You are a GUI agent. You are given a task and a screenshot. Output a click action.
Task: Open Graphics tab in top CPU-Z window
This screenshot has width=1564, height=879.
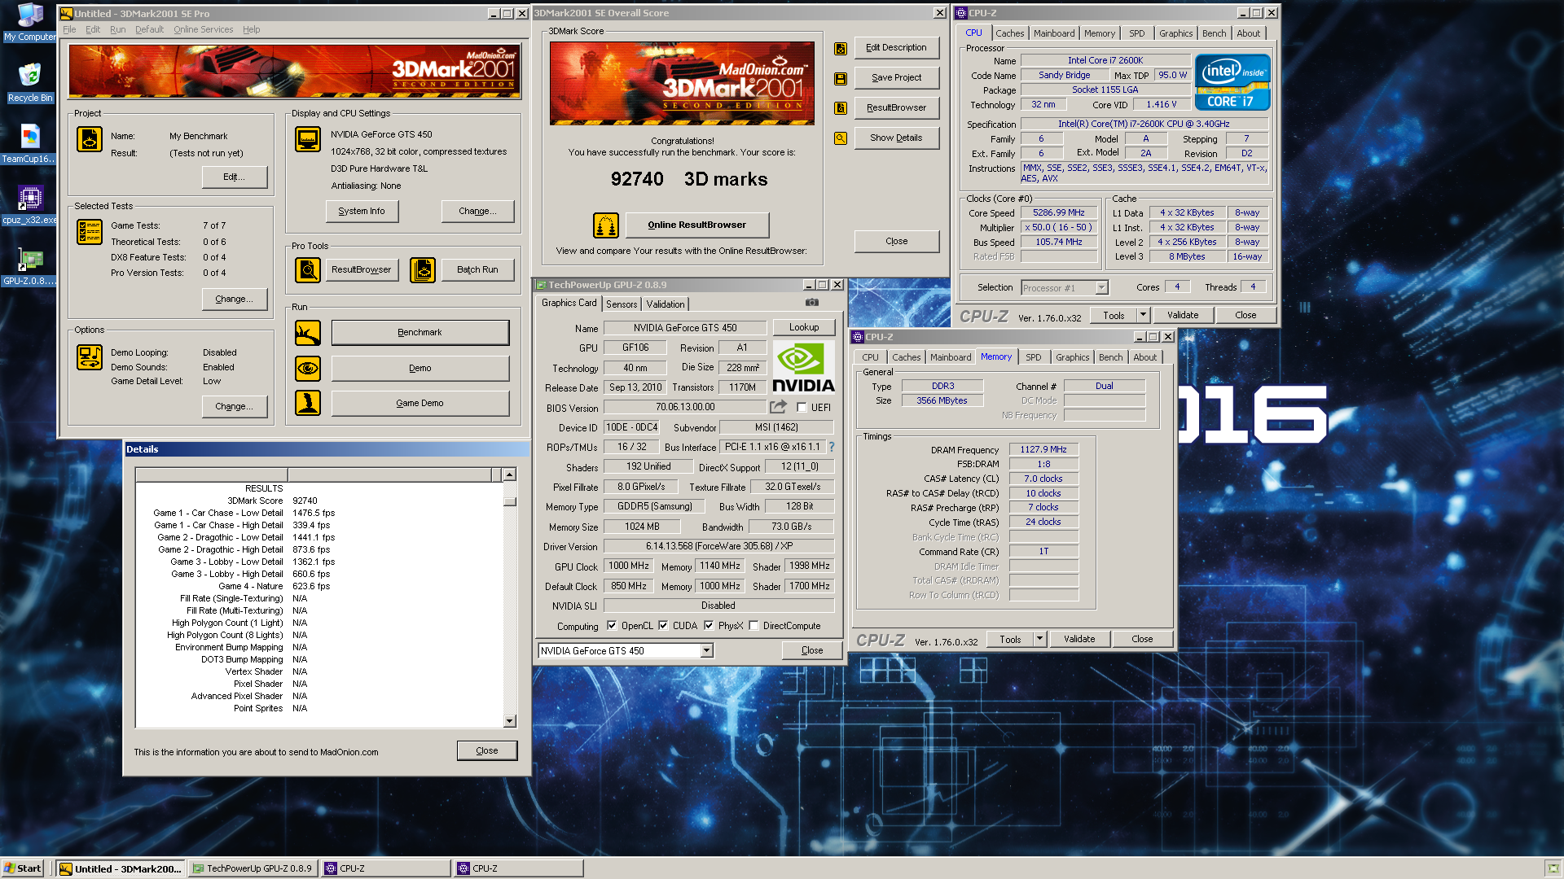(1175, 33)
